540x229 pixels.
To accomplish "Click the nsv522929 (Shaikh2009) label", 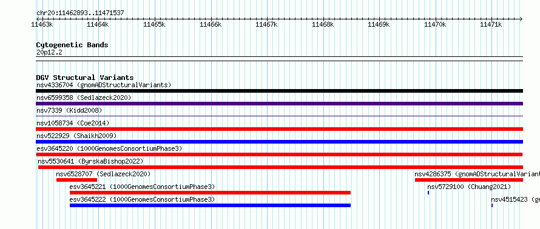I will point(76,136).
